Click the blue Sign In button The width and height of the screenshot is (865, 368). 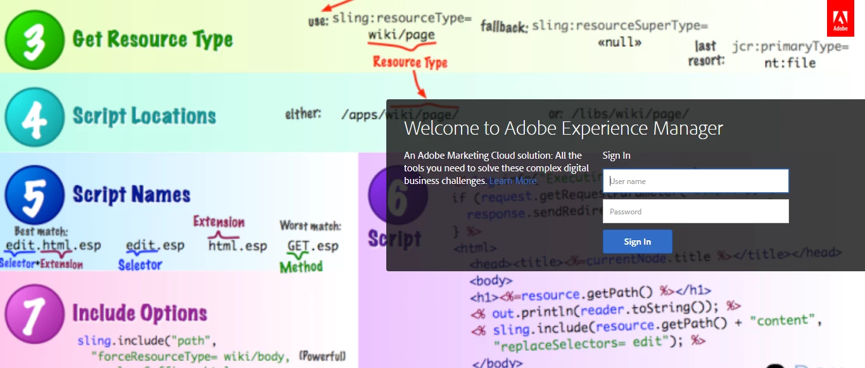click(x=637, y=242)
